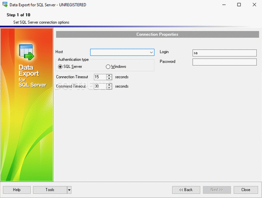Click the Close button at bottom
This screenshot has width=262, height=198.
pyautogui.click(x=245, y=190)
